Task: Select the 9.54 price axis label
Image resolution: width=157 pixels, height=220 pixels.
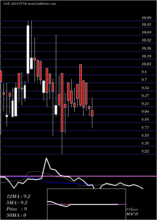Action: click(145, 88)
